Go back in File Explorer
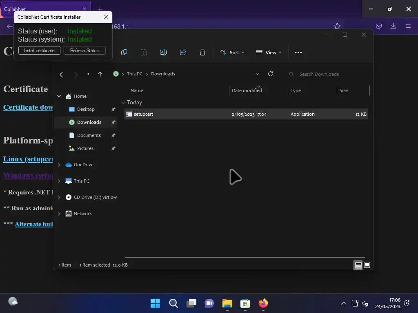 (x=61, y=75)
